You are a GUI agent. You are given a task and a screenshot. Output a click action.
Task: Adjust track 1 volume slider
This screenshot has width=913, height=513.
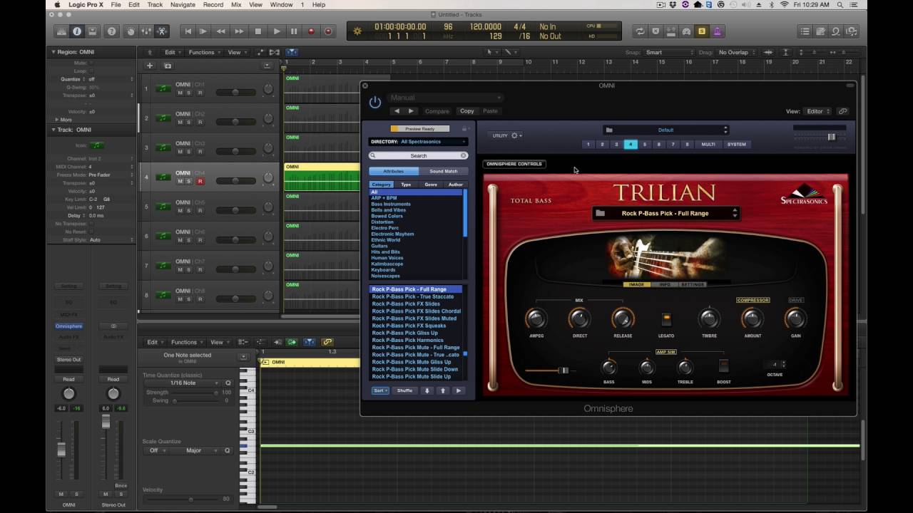click(236, 93)
